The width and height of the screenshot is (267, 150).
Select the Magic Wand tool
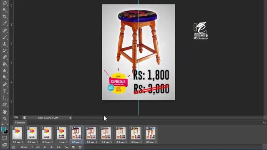[5, 10]
